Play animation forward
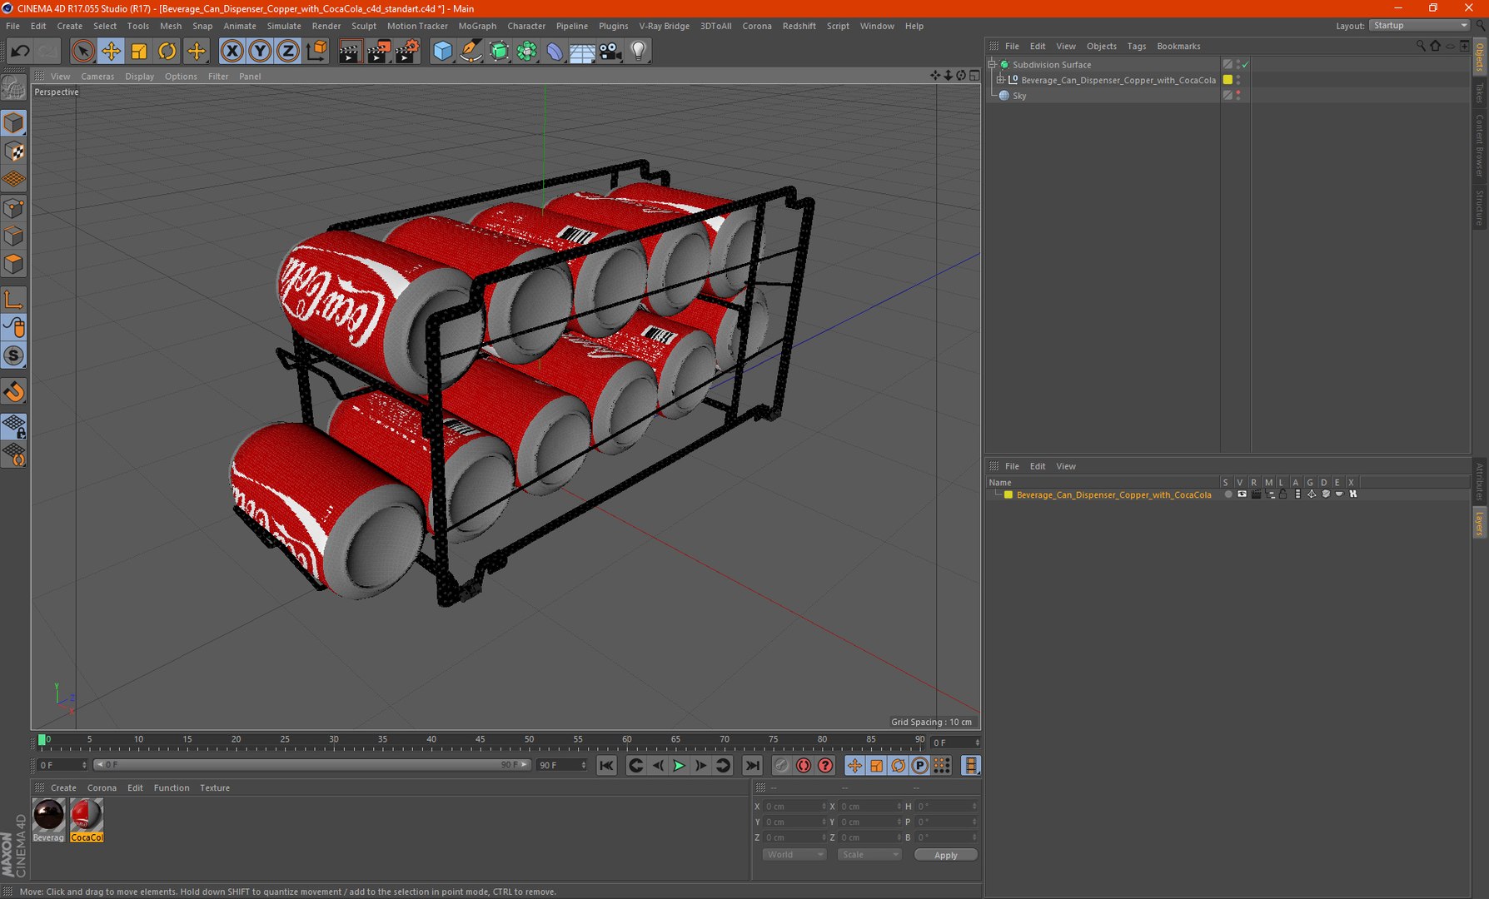 point(679,766)
